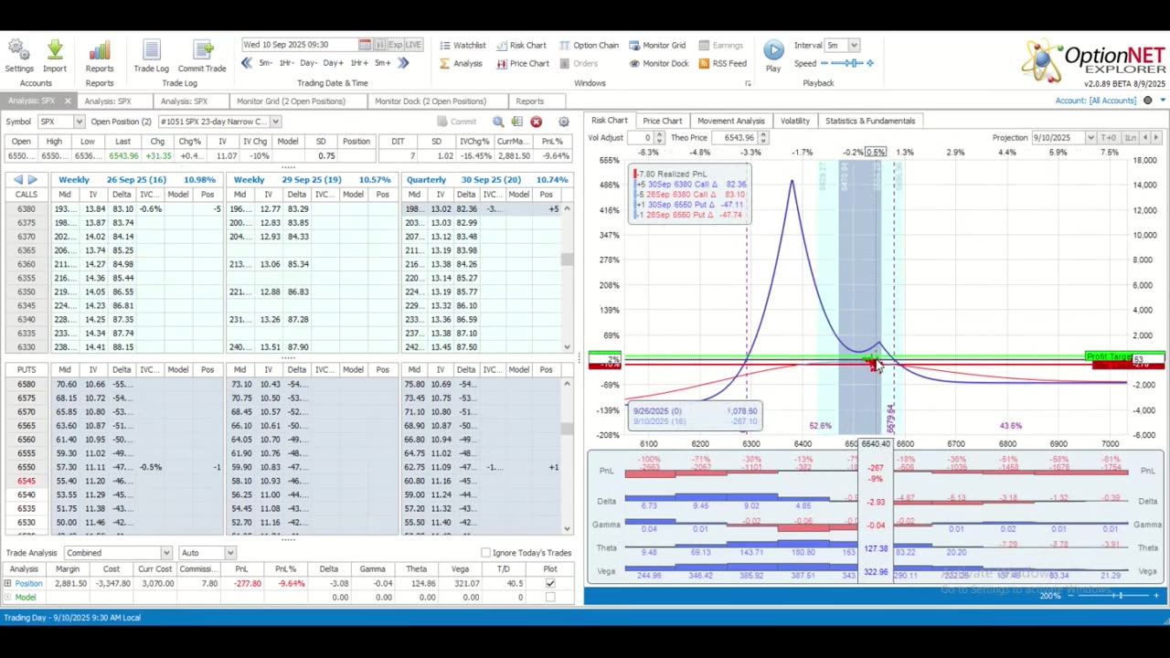
Task: Toggle the 1Ln projection button
Action: point(1131,138)
